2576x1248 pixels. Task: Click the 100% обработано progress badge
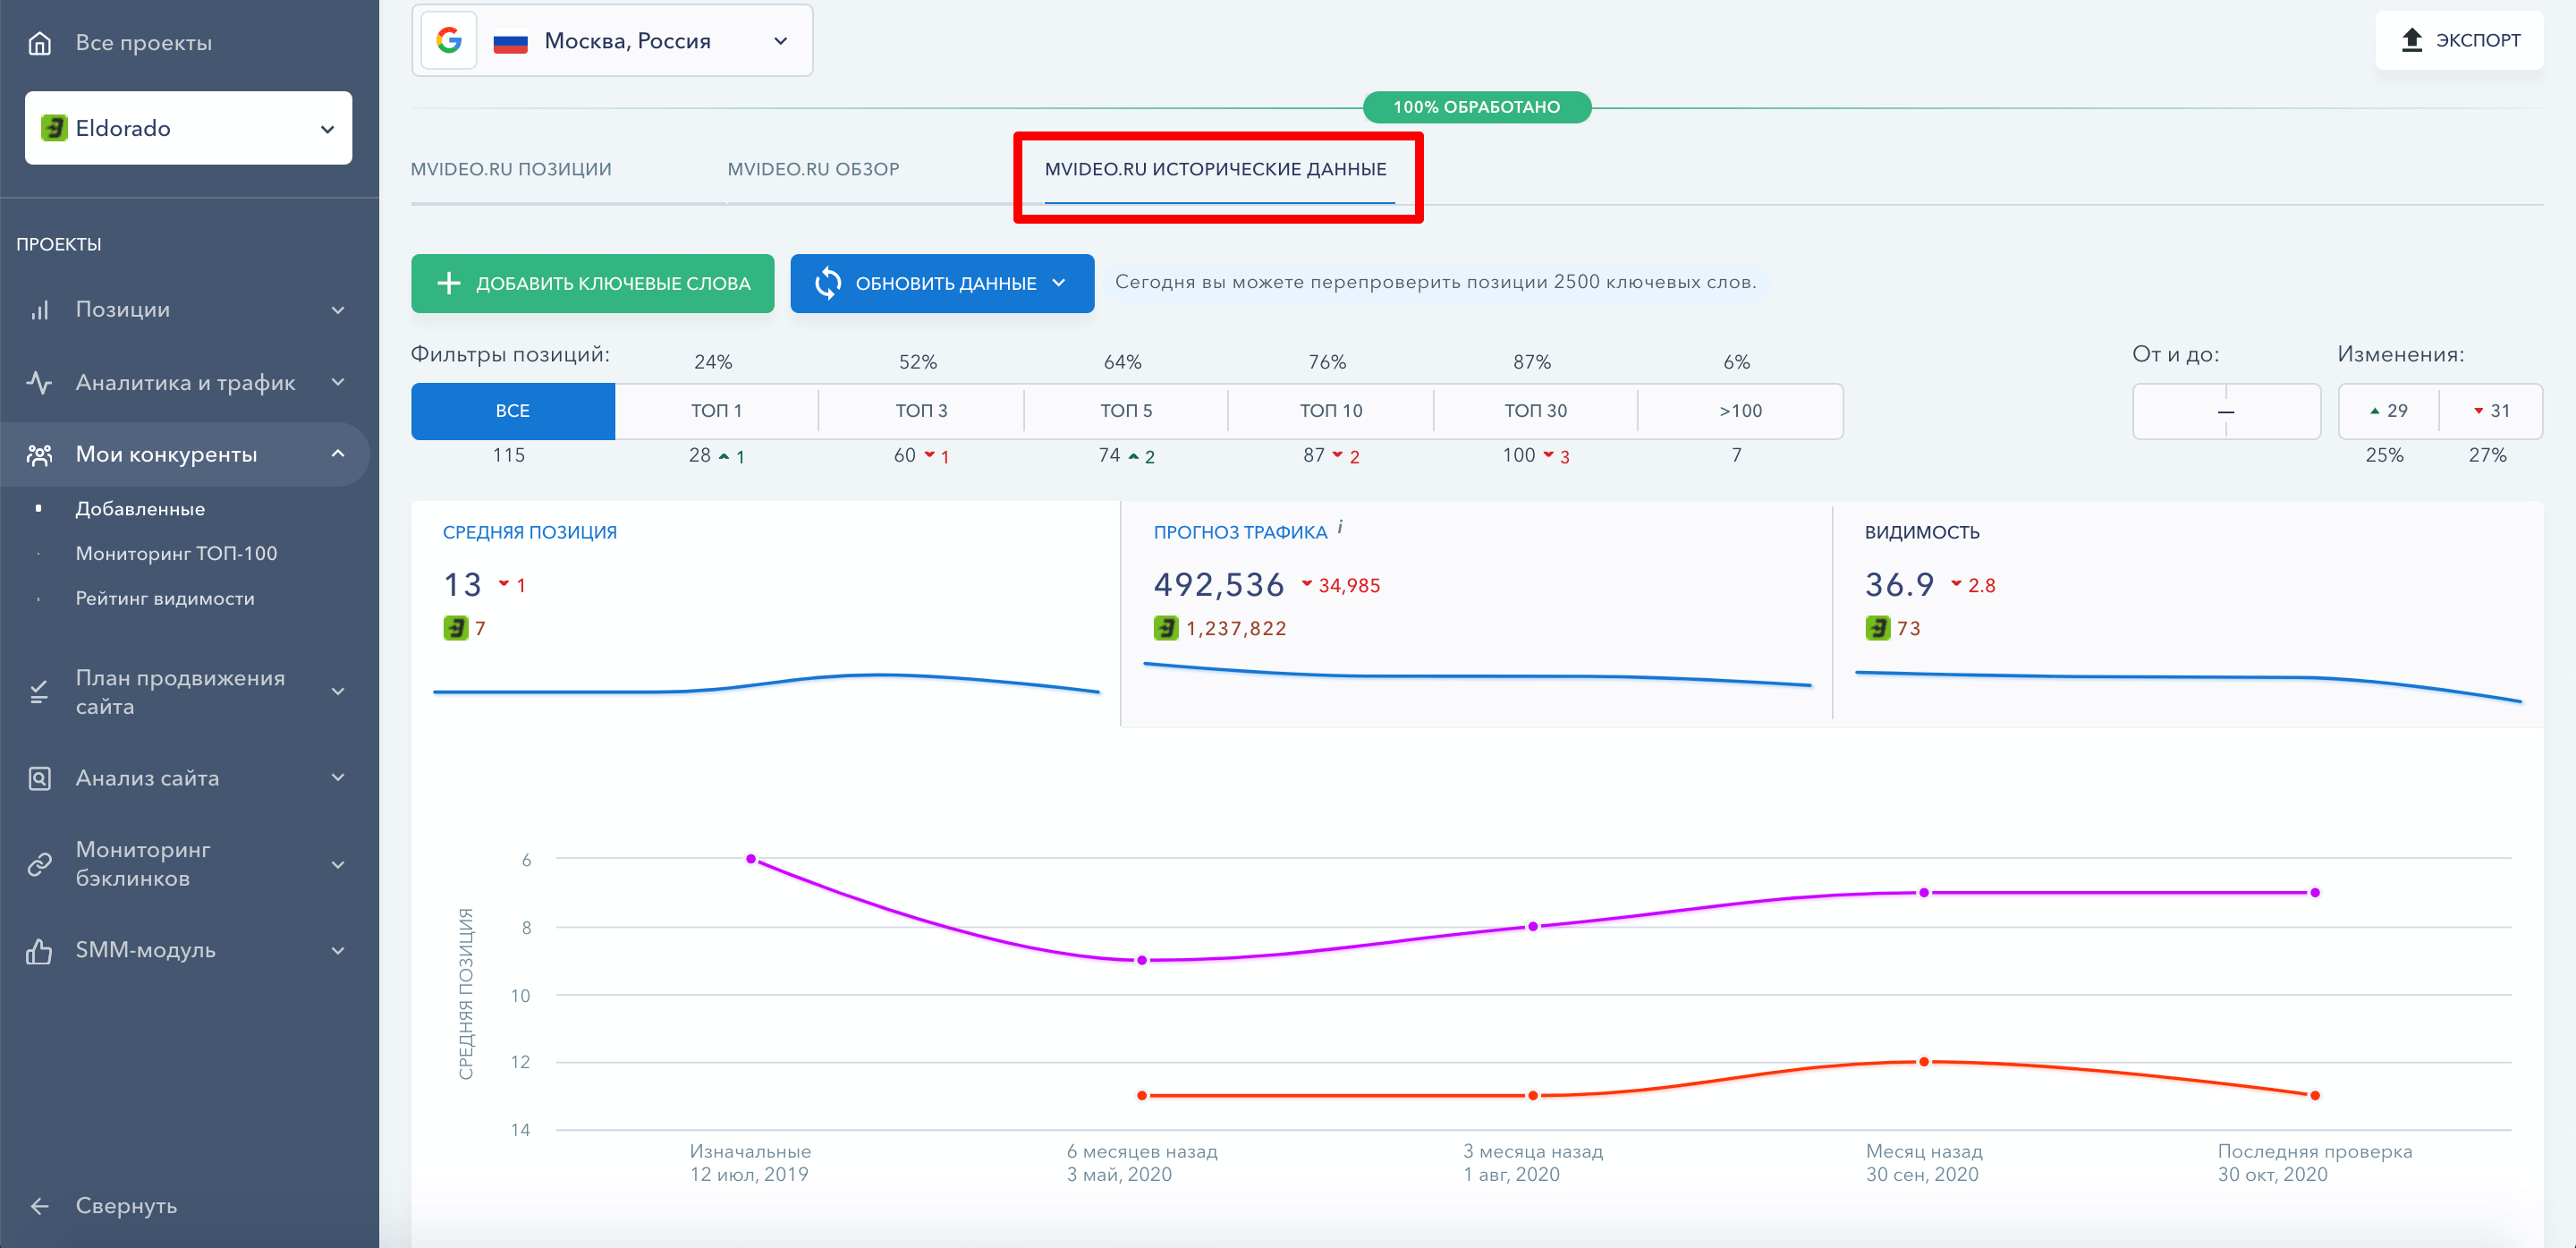(x=1477, y=107)
